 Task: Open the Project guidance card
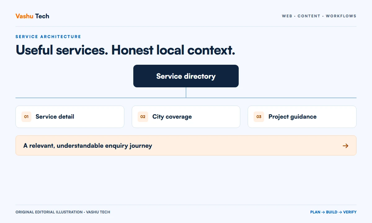(302, 117)
